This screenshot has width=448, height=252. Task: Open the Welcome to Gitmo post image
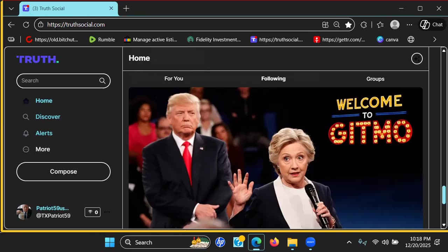point(275,158)
